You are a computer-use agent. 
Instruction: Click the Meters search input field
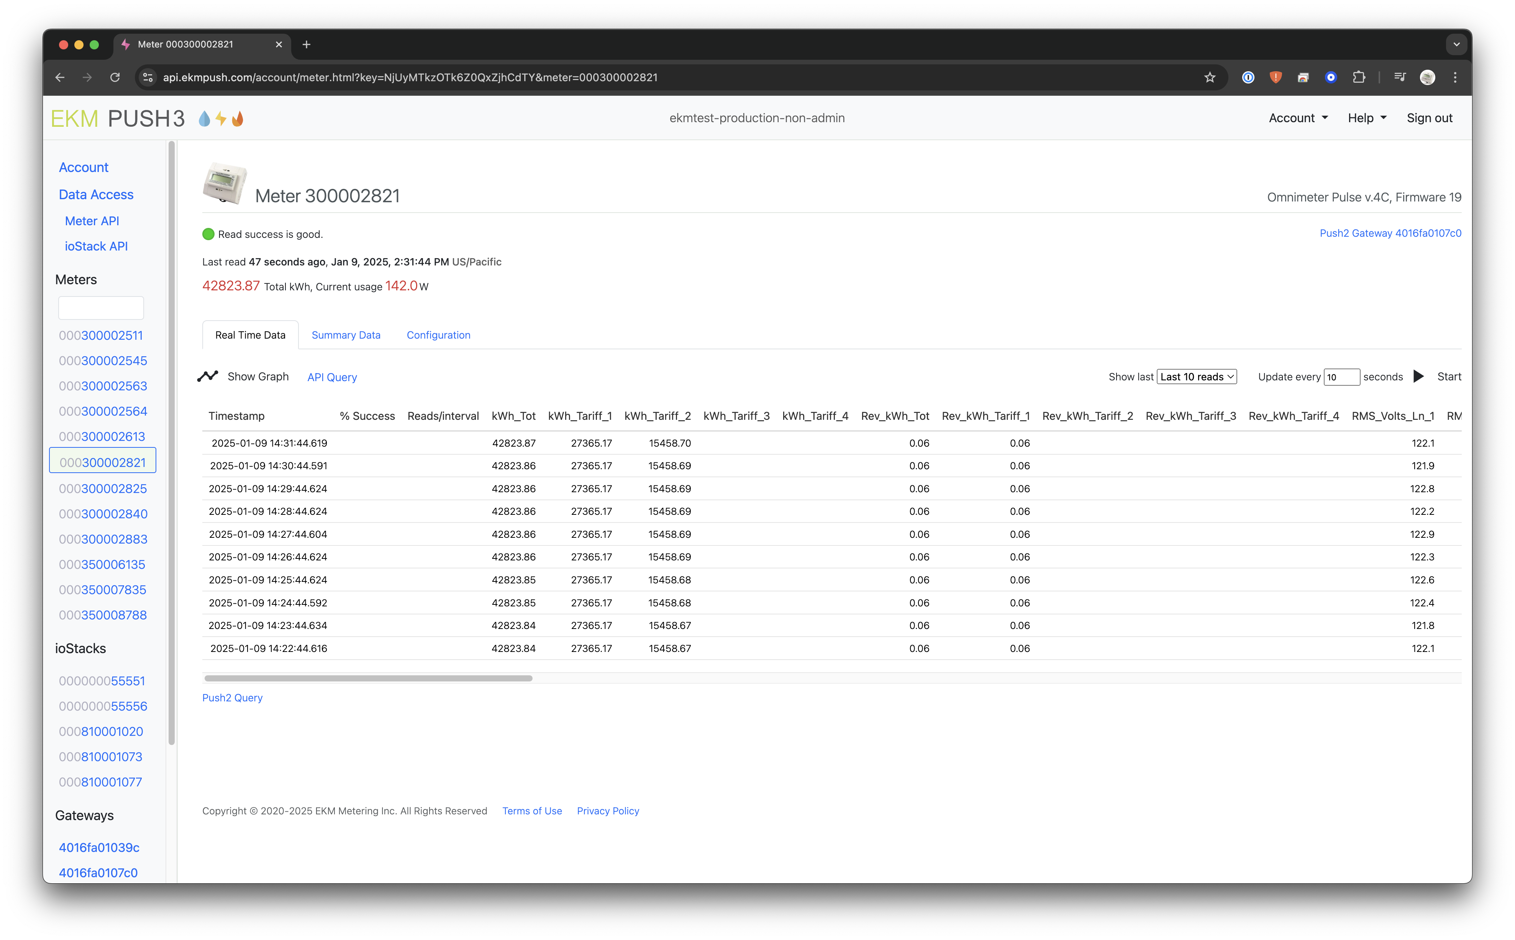click(x=101, y=308)
